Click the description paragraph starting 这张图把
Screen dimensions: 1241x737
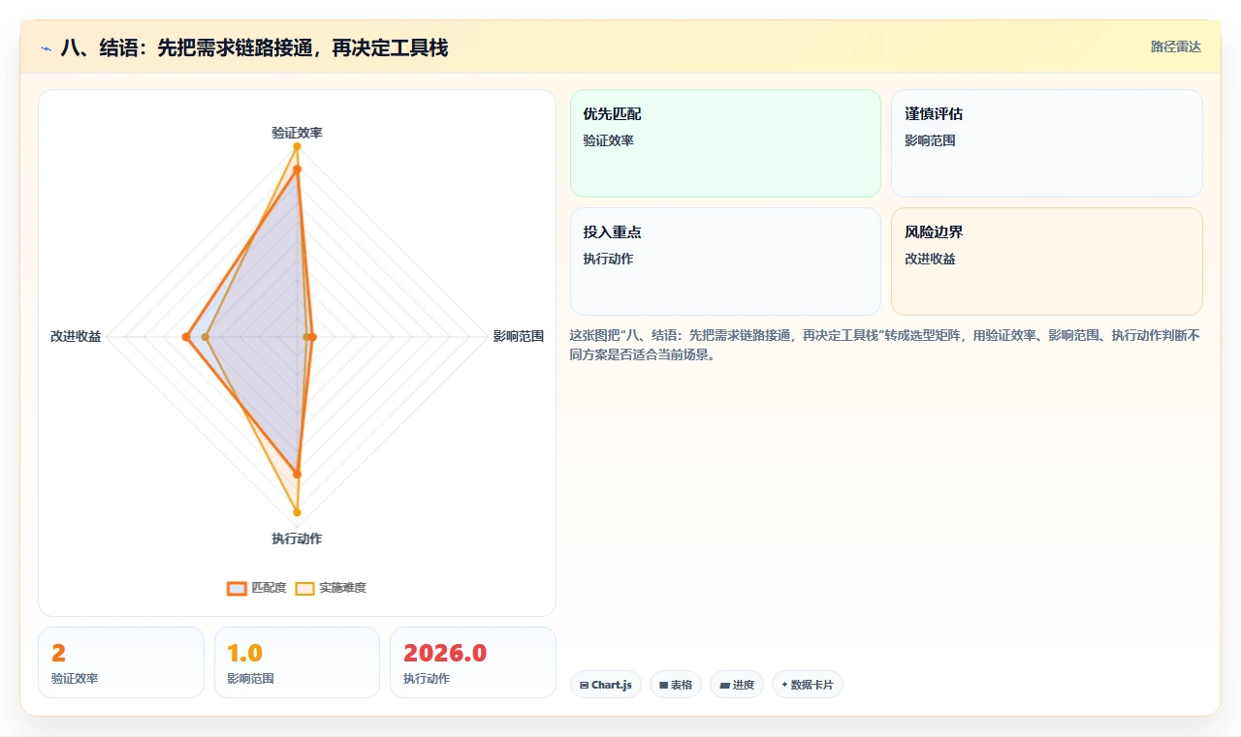(x=885, y=345)
